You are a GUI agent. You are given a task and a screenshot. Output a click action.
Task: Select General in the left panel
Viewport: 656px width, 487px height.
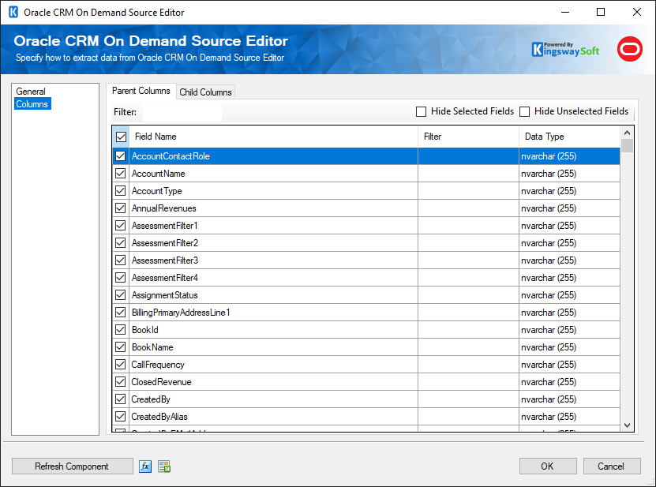click(31, 92)
